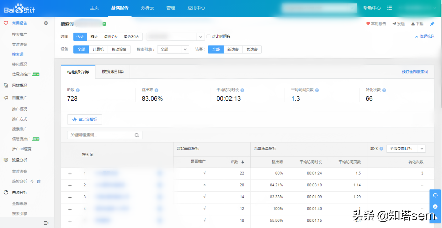
Task: Select 老访客 visitor filter
Action: click(252, 50)
